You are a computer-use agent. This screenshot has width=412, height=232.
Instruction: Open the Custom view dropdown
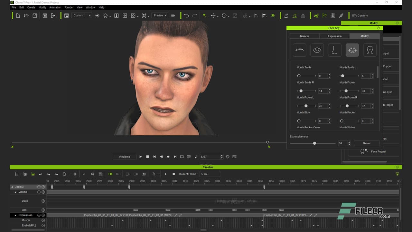pos(81,15)
